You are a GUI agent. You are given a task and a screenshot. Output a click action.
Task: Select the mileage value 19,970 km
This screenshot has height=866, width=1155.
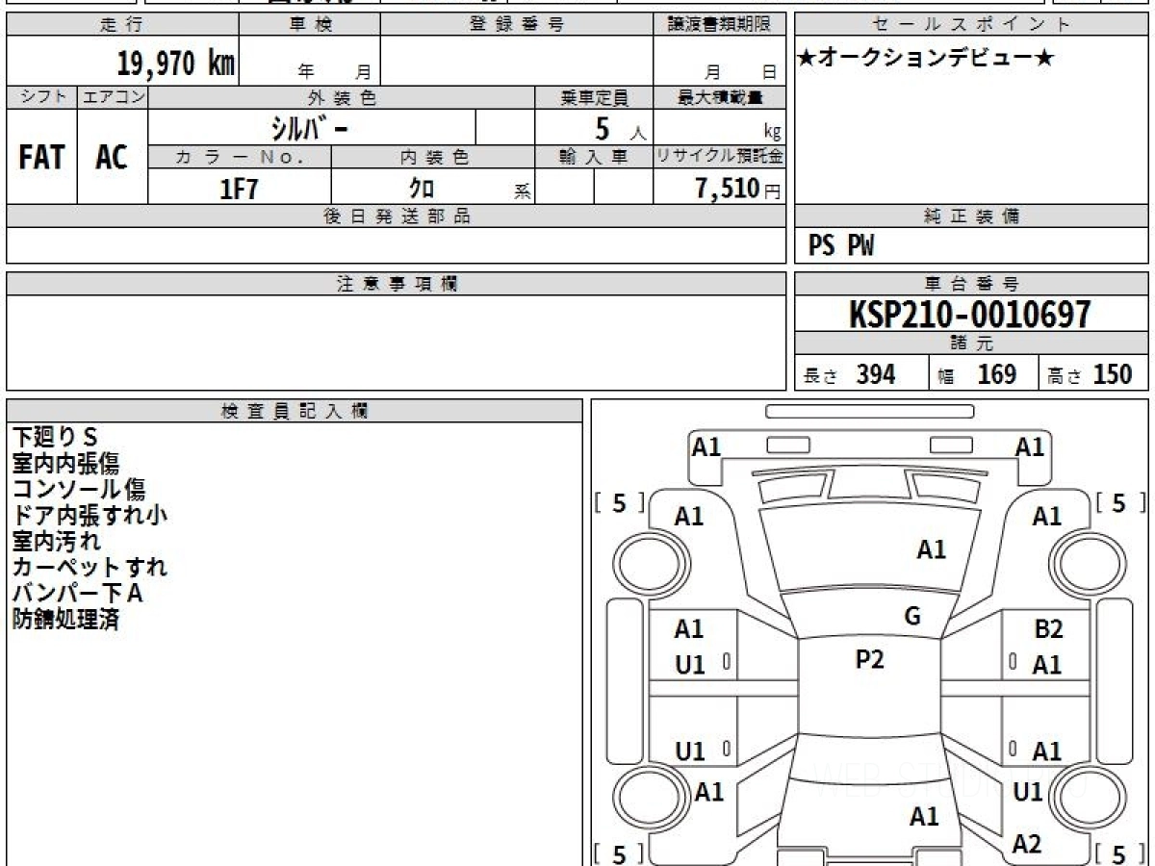tap(176, 64)
